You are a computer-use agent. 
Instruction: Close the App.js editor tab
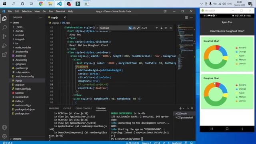coord(65,18)
